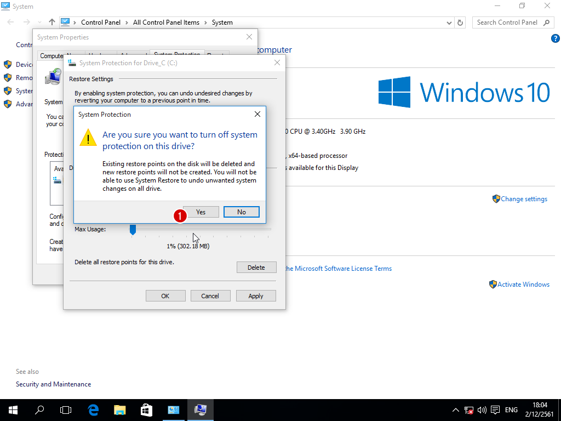Viewport: 561px width, 421px height.
Task: Click Yes to turn off system protection
Action: tap(201, 212)
